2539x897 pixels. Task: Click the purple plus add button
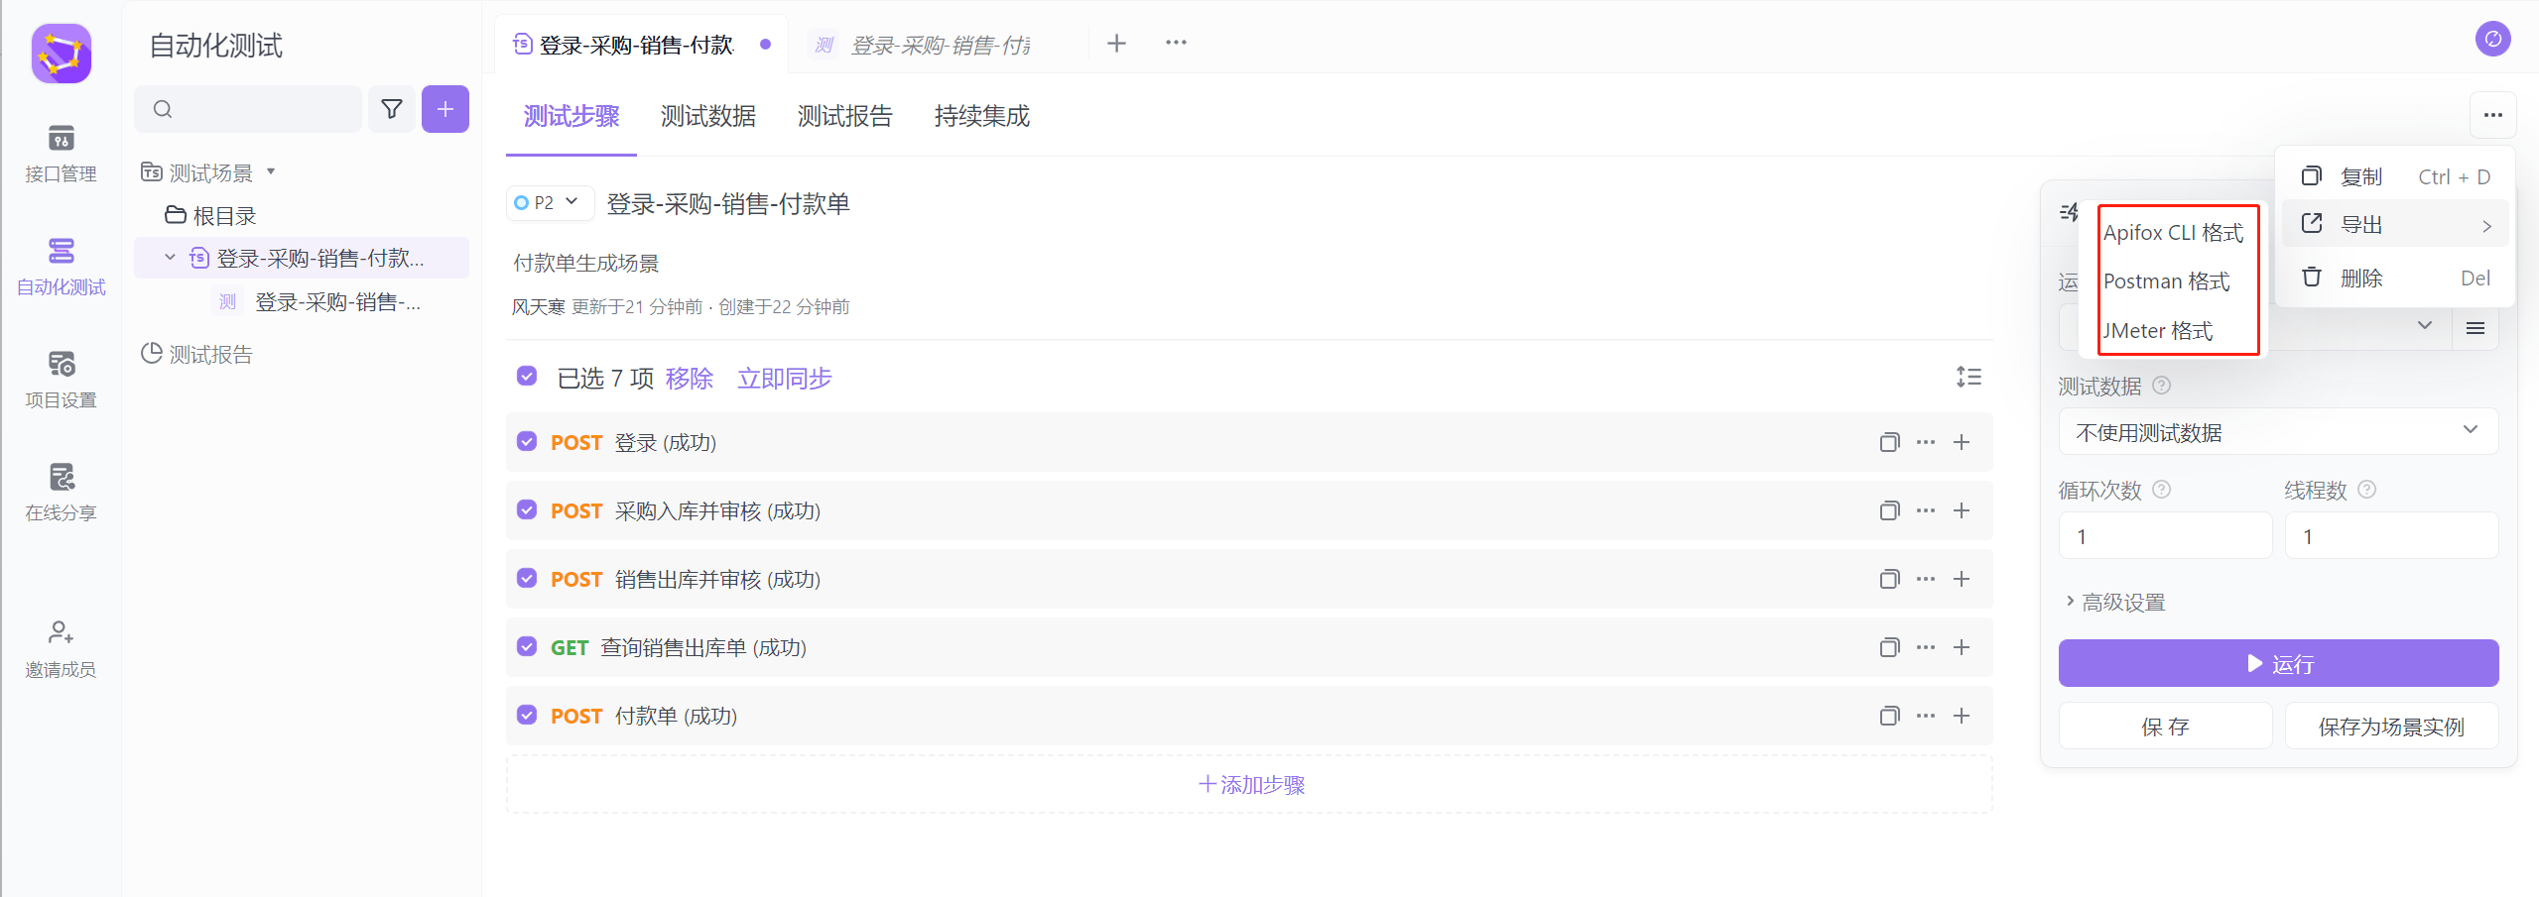pyautogui.click(x=445, y=109)
